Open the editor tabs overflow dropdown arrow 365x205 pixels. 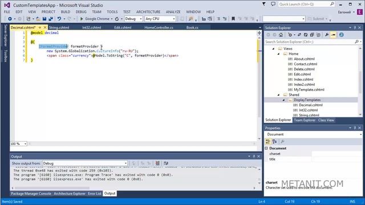260,28
